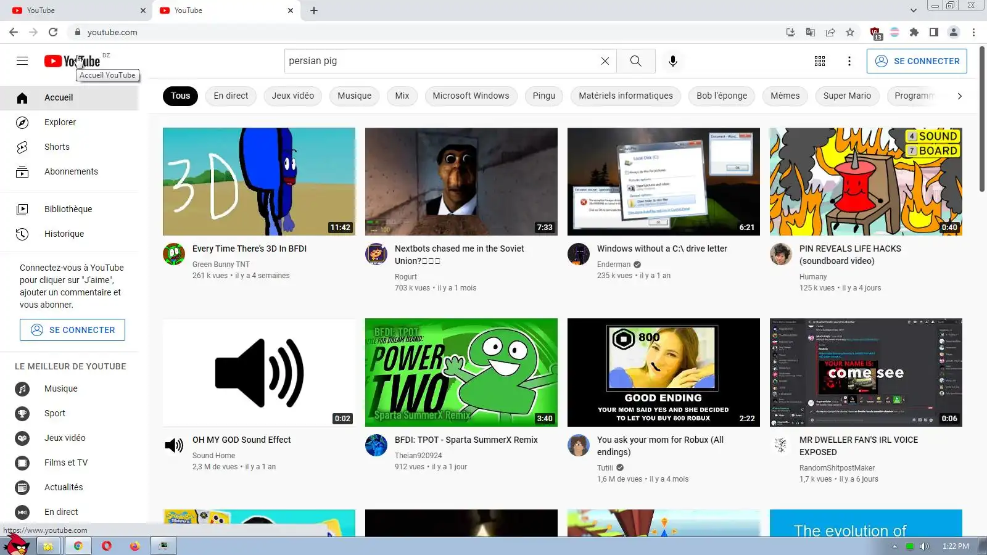Select the Matériels informatiques chip
The image size is (987, 555).
click(626, 96)
